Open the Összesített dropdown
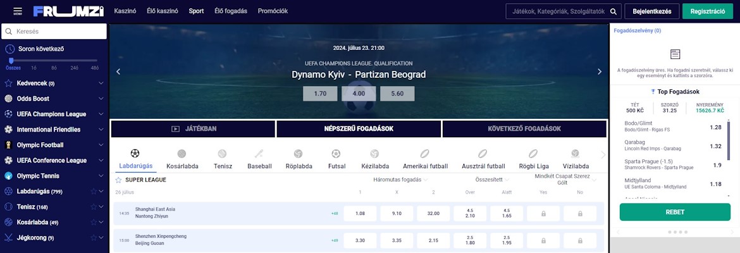This screenshot has width=740, height=253. [495, 180]
